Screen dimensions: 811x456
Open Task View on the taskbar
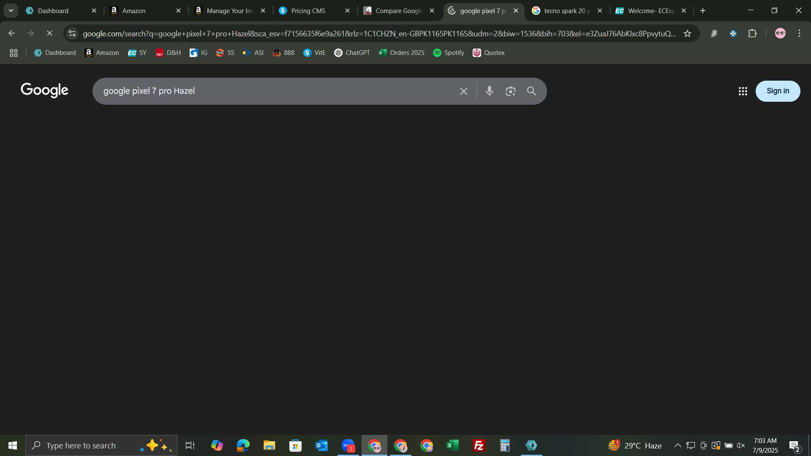tap(190, 445)
